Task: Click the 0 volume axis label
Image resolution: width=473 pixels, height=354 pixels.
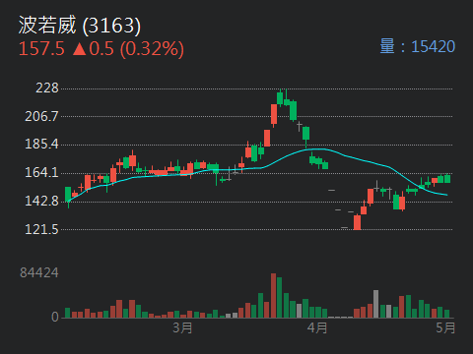Action: (55, 317)
